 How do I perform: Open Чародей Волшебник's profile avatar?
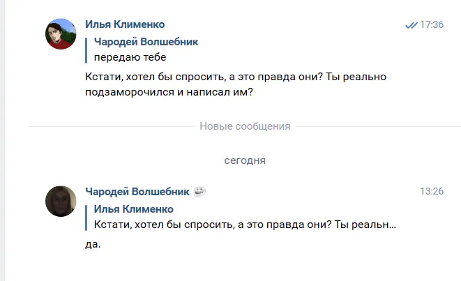pos(61,201)
